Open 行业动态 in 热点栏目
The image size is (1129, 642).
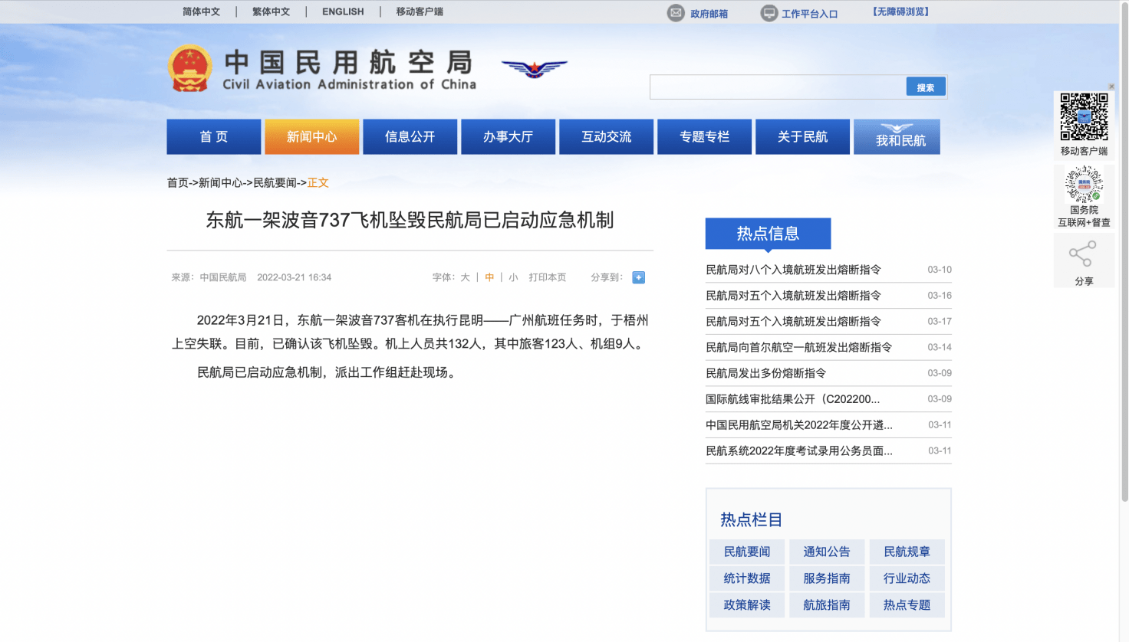click(x=907, y=578)
